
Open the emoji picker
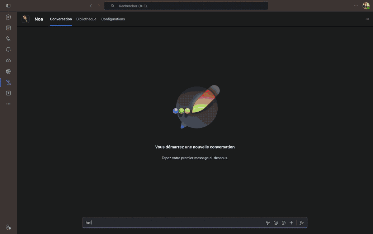(276, 223)
